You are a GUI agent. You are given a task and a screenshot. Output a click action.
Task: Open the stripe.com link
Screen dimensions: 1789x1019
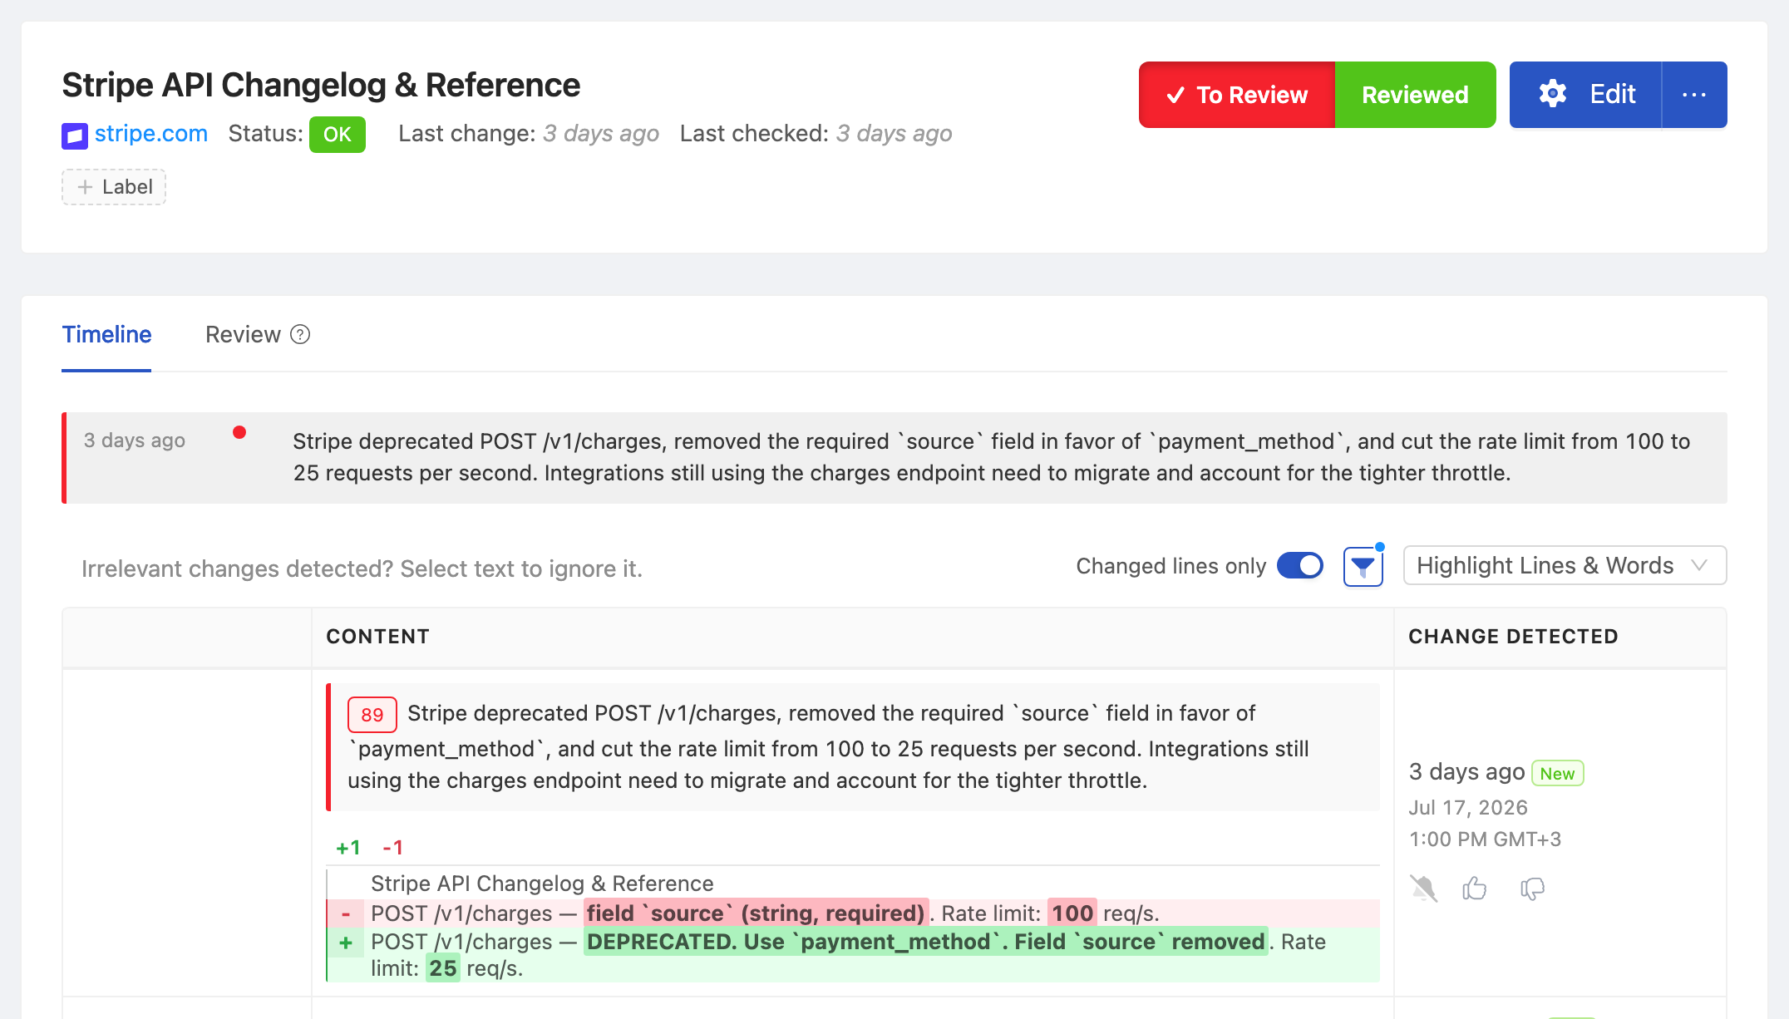150,134
